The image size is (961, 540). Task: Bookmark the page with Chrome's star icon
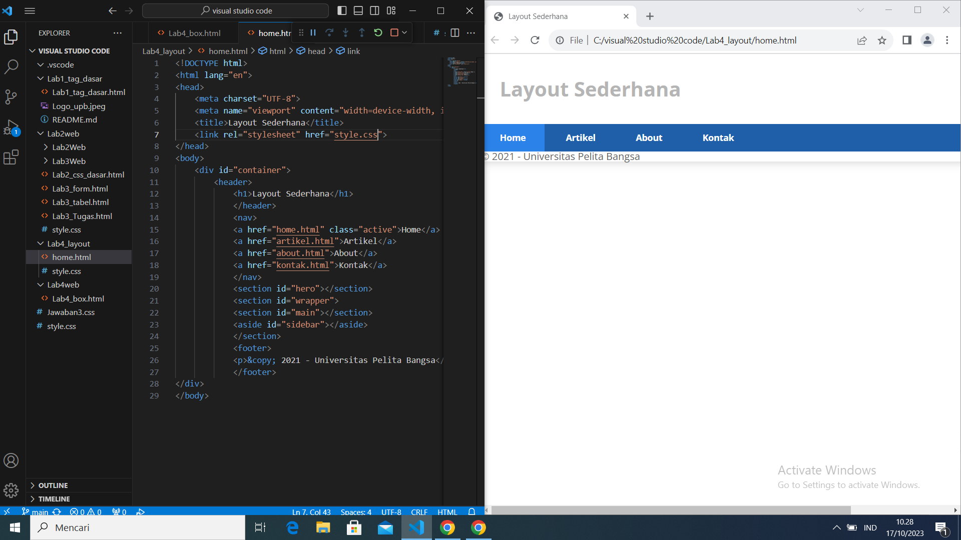[x=882, y=40]
